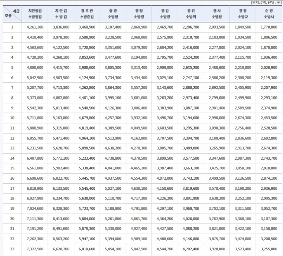Click the 경정 소방령 column header
Screen dimensions: 283x256
(139, 14)
